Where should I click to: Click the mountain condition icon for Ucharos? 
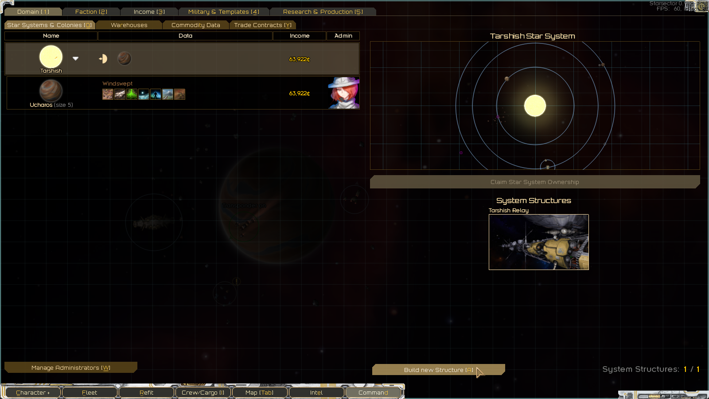tap(168, 94)
